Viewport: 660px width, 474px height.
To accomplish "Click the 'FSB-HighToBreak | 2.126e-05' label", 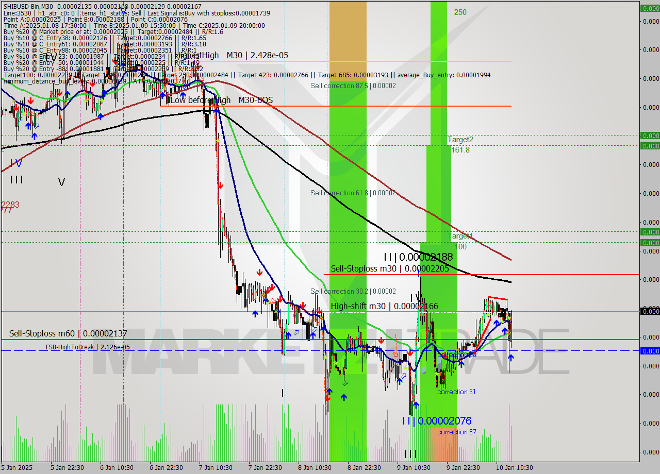I will [88, 347].
